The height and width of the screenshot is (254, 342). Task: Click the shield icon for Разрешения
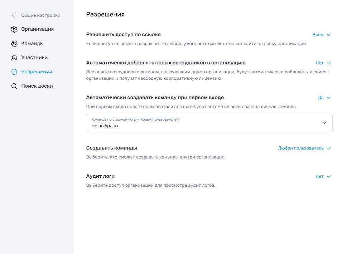coord(14,72)
